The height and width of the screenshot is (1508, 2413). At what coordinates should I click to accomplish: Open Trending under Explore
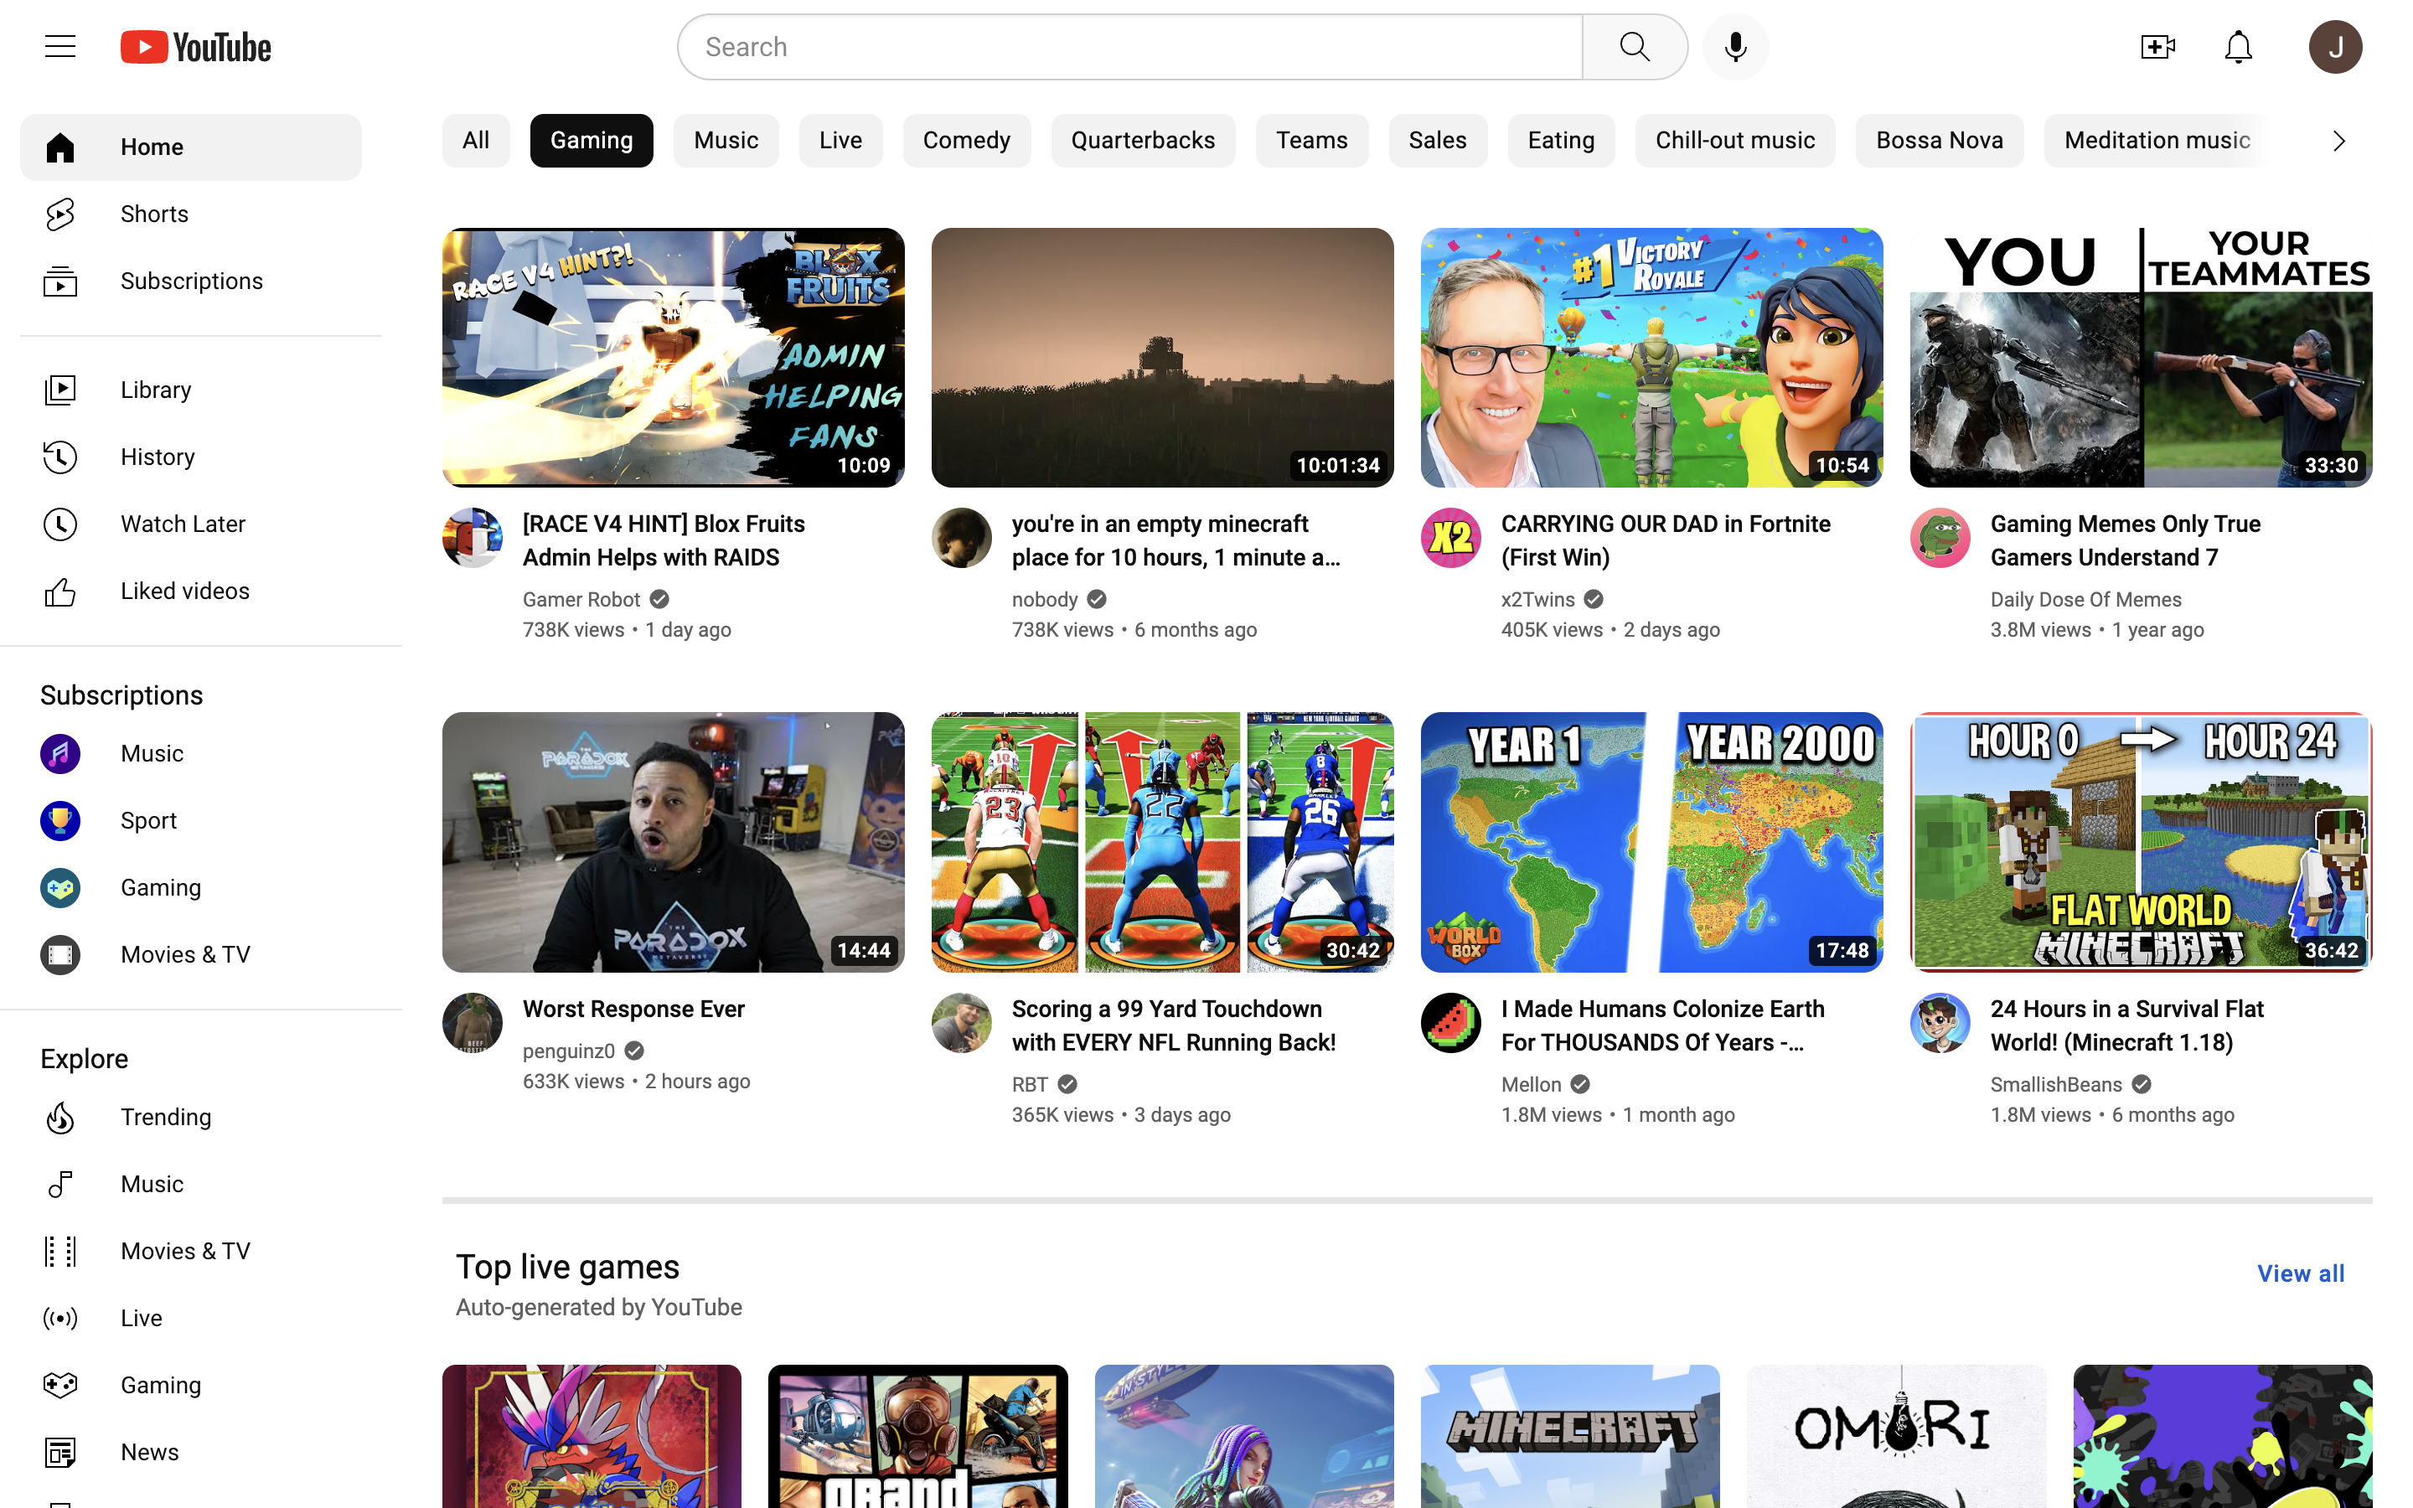click(x=190, y=1117)
